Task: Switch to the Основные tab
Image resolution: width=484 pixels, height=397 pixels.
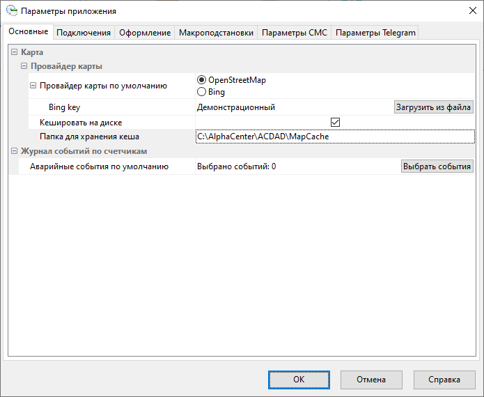Action: 28,31
